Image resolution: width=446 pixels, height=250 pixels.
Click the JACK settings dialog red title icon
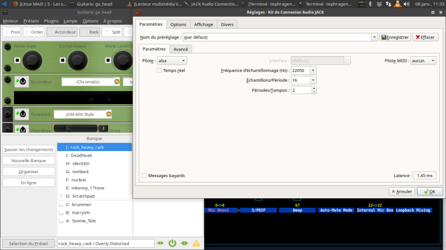pos(138,12)
